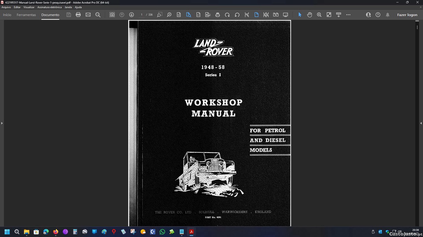423x237 pixels.
Task: Open the Visualizar menu
Action: pyautogui.click(x=29, y=7)
